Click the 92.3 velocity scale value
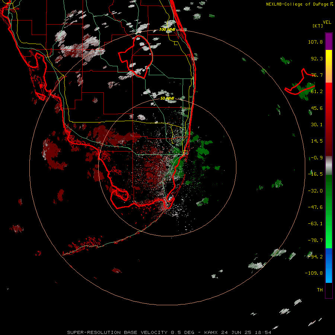 click(317, 58)
